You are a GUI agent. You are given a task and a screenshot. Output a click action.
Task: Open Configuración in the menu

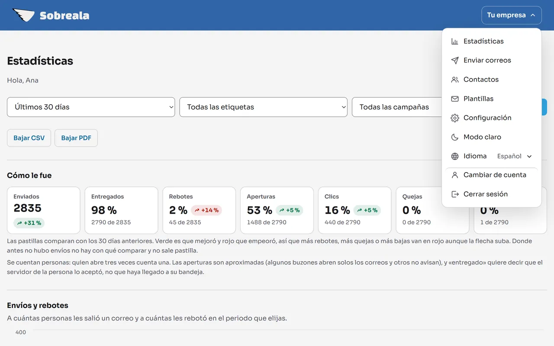(x=492, y=118)
